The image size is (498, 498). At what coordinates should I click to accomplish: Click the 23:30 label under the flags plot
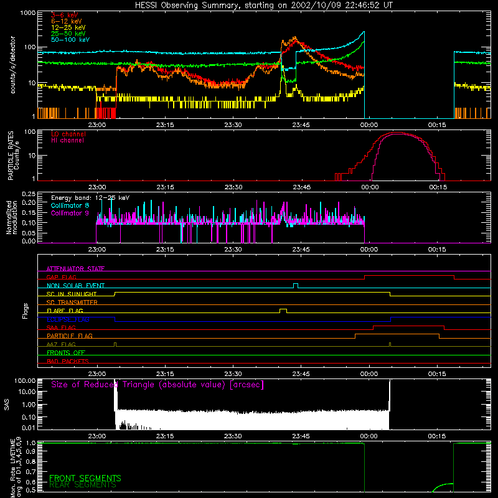point(233,374)
